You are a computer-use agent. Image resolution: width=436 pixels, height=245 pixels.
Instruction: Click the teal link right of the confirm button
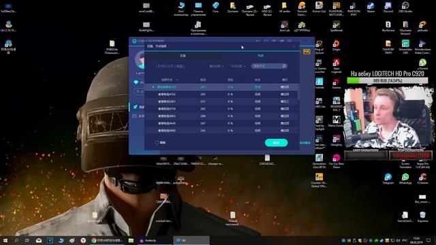pos(305,143)
